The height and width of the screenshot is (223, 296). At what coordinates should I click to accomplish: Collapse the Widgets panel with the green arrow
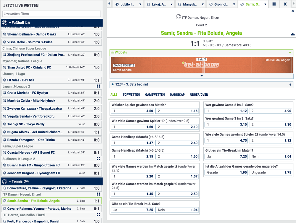coord(290,52)
